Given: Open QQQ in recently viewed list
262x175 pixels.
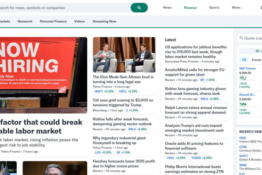Looking at the screenshot, I should pyautogui.click(x=242, y=138).
